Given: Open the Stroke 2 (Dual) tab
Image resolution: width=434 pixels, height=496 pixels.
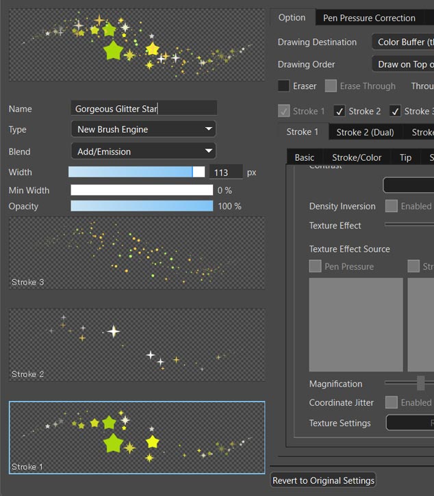Looking at the screenshot, I should click(365, 132).
